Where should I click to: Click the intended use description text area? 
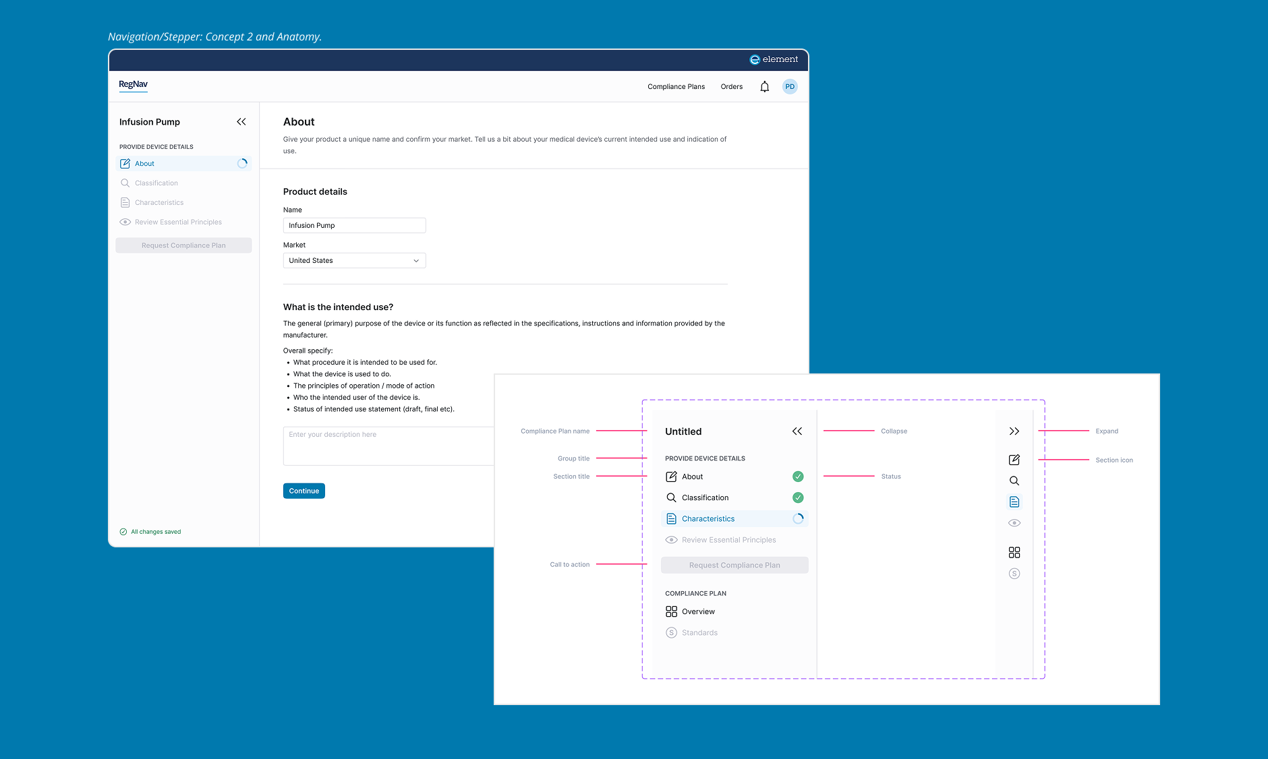tap(388, 446)
